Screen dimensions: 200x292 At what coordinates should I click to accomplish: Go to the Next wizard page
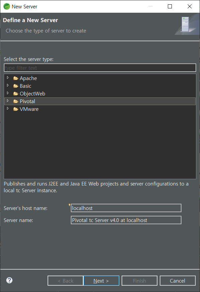click(x=101, y=281)
